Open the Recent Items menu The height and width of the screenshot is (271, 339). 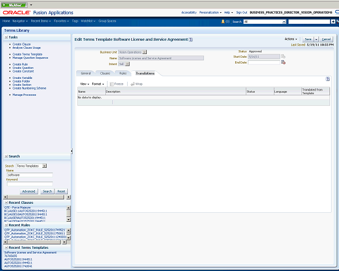point(41,21)
